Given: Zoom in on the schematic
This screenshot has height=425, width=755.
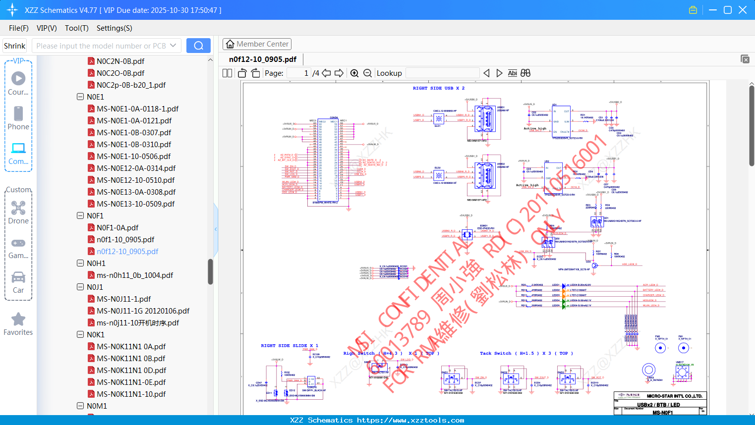Looking at the screenshot, I should 354,73.
